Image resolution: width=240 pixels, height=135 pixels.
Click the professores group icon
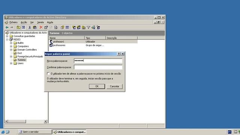51,45
